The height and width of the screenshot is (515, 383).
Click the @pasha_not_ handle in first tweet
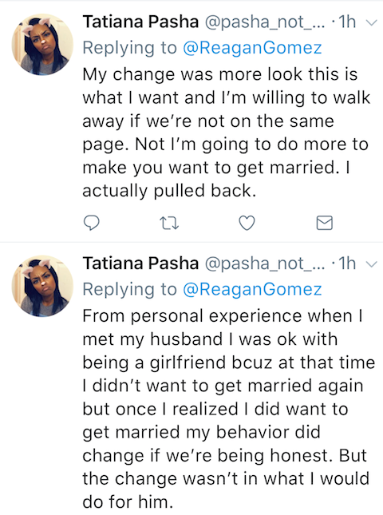click(x=265, y=22)
